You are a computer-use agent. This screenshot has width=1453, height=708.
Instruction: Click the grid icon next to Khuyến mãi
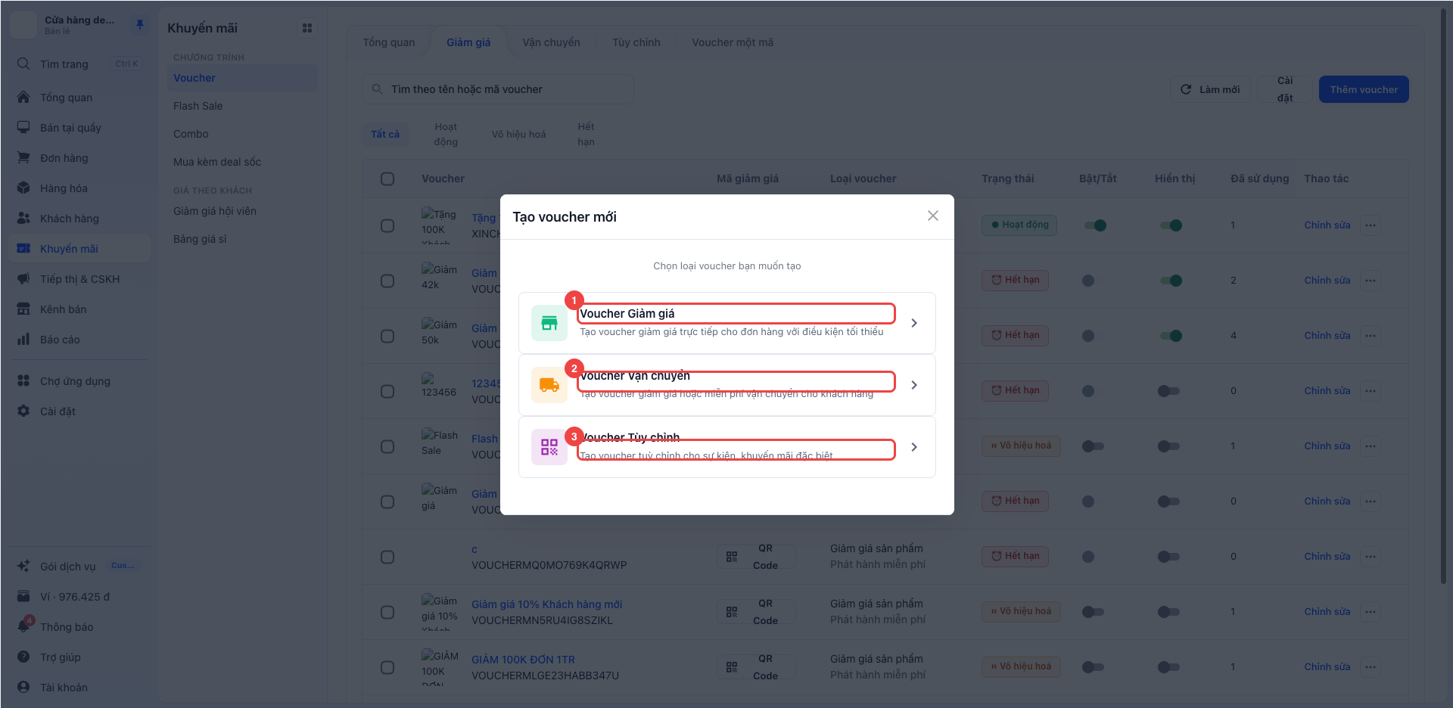click(x=307, y=28)
